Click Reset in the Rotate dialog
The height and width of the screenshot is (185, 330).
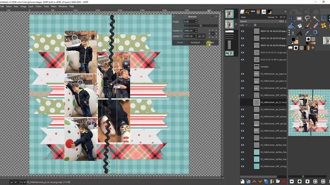tap(180, 42)
